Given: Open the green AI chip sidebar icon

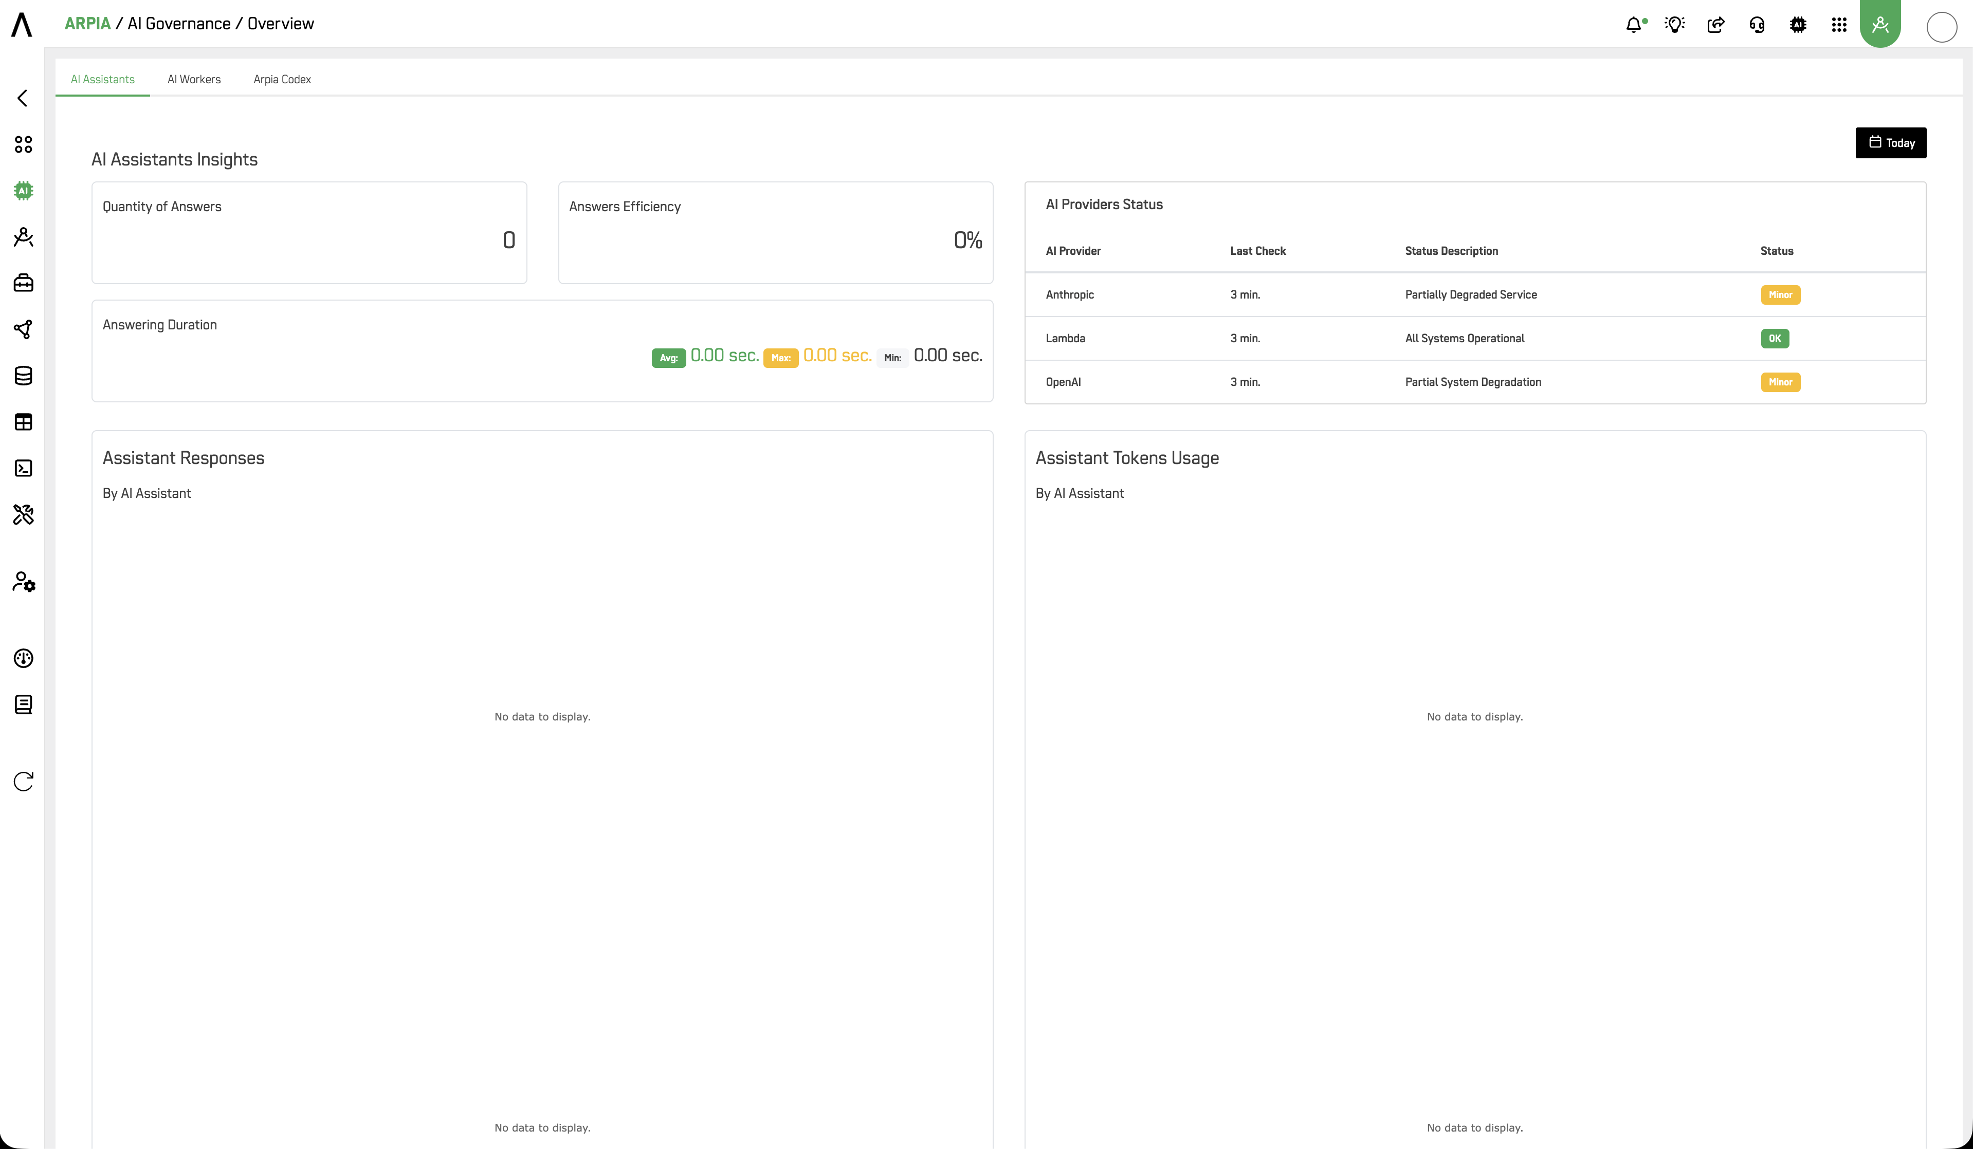Looking at the screenshot, I should point(24,190).
